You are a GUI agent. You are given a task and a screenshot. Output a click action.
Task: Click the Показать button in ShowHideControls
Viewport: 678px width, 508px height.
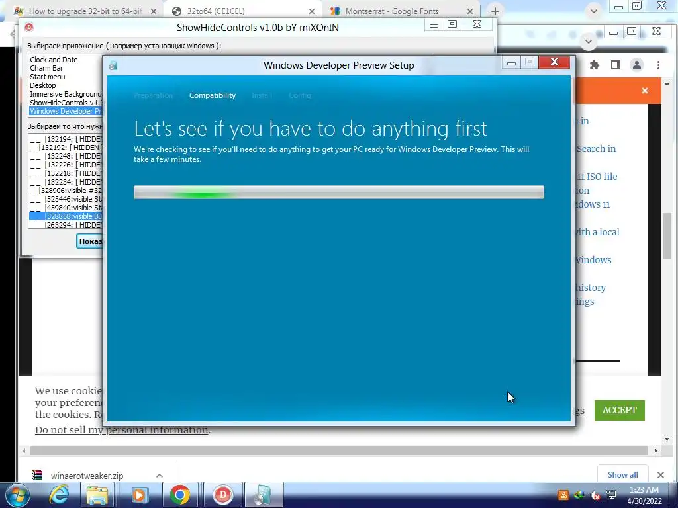click(x=90, y=241)
